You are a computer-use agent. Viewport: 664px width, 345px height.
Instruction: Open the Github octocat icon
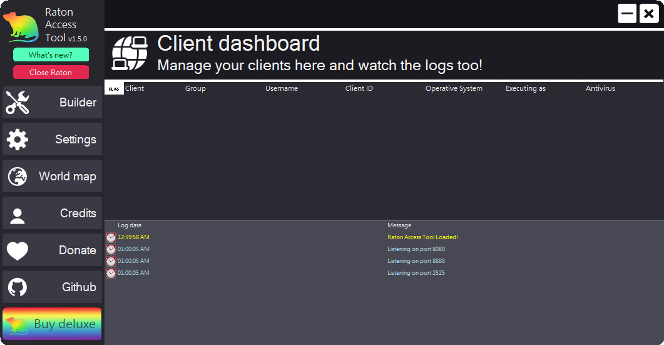(x=18, y=287)
